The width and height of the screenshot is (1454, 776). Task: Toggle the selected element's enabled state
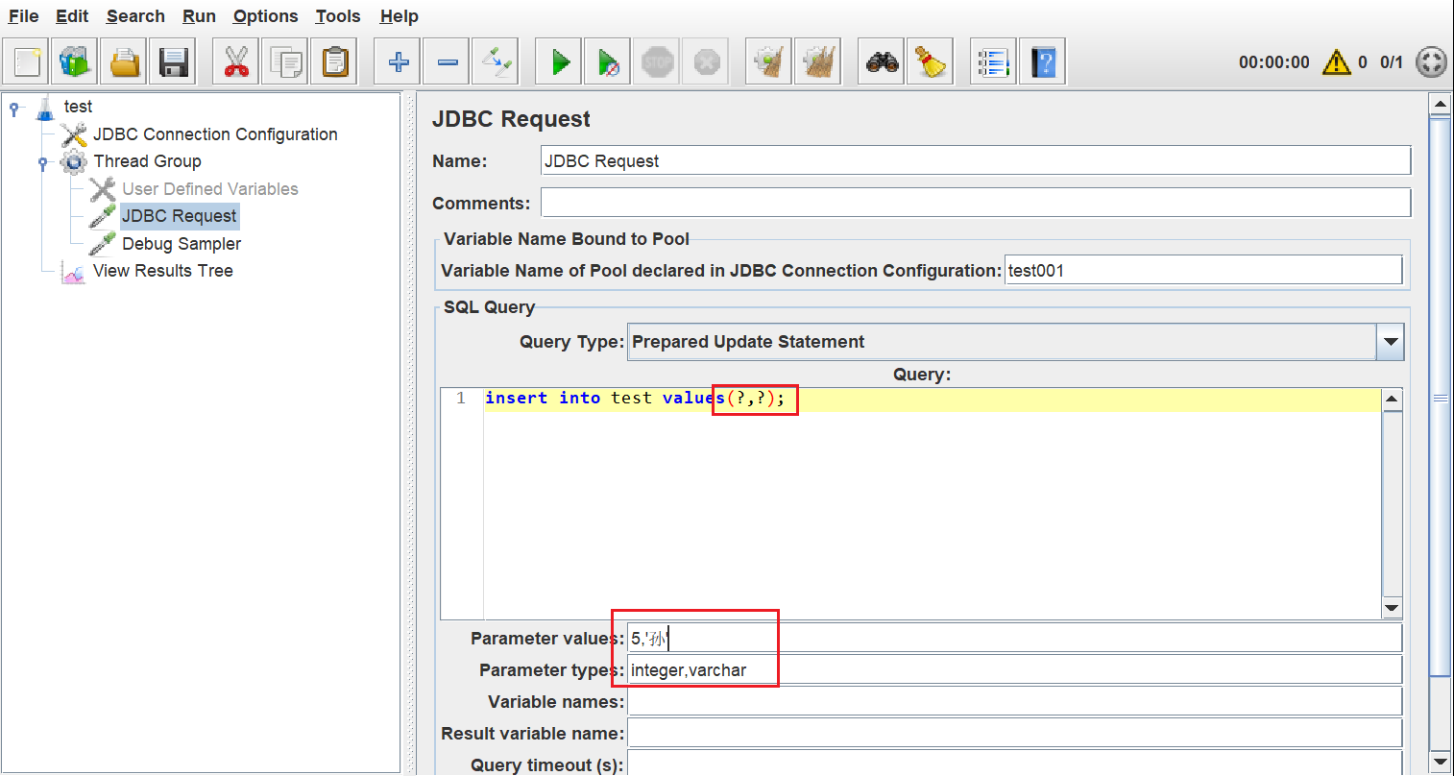coord(496,62)
